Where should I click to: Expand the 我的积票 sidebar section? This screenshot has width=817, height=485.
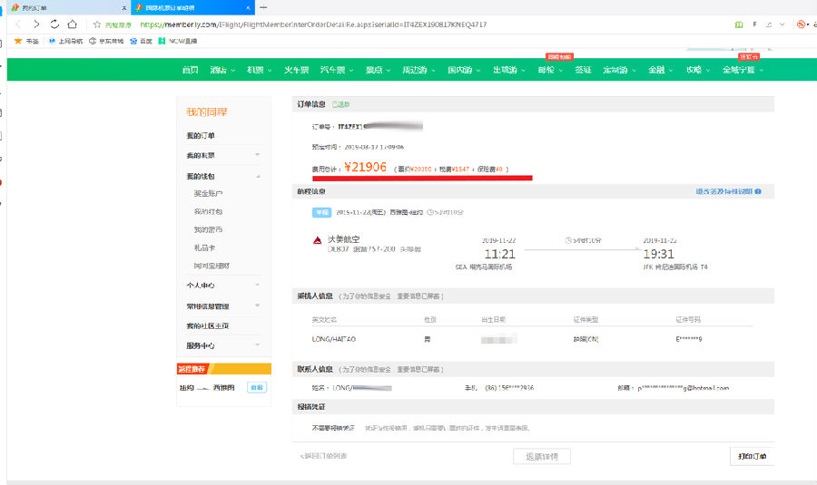click(x=257, y=156)
